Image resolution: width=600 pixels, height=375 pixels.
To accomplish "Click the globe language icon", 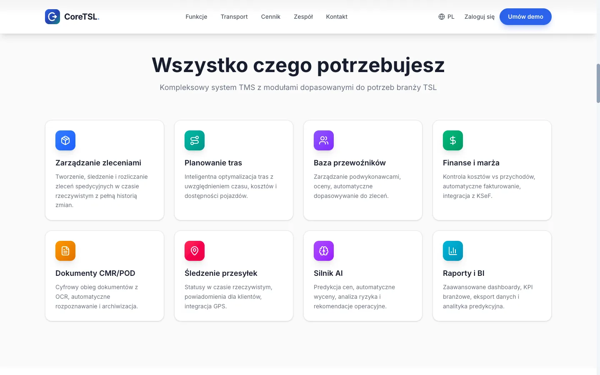I will (442, 17).
